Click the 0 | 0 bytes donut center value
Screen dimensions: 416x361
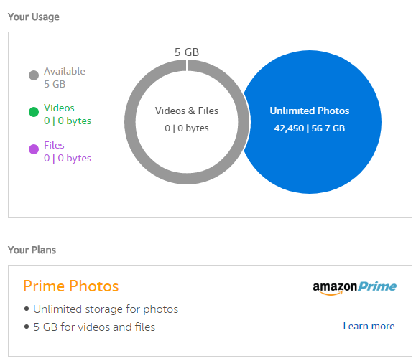(187, 128)
